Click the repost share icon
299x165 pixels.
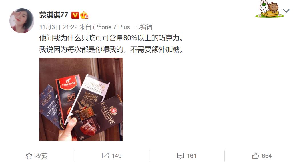pyautogui.click(x=105, y=156)
